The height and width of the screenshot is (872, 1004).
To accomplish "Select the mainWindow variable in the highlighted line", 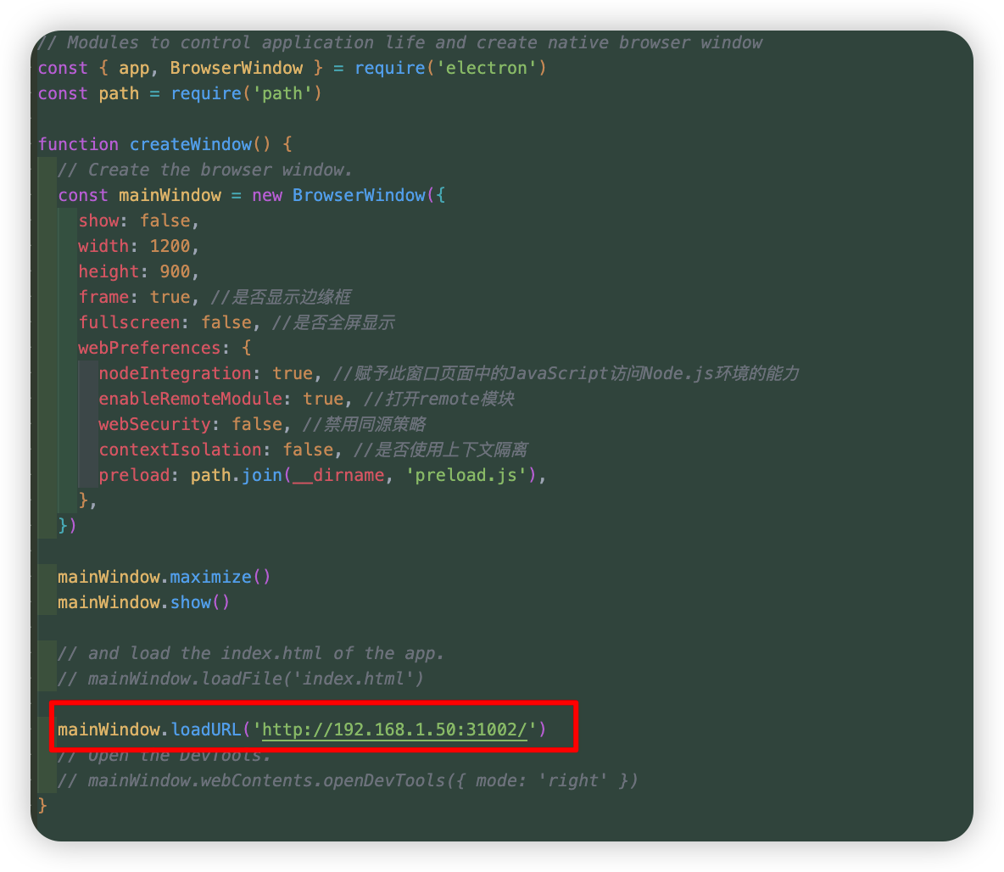I will click(106, 729).
